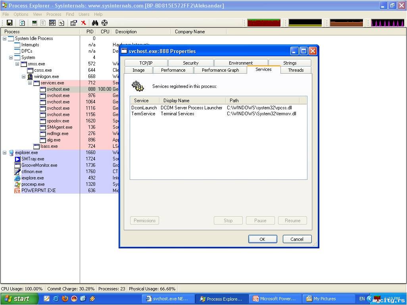Switch to the Security tab

(x=190, y=63)
